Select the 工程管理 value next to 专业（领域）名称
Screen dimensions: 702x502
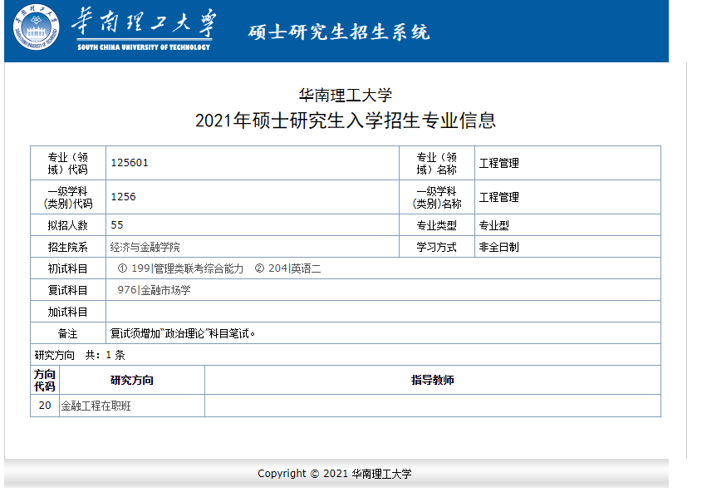(x=498, y=163)
